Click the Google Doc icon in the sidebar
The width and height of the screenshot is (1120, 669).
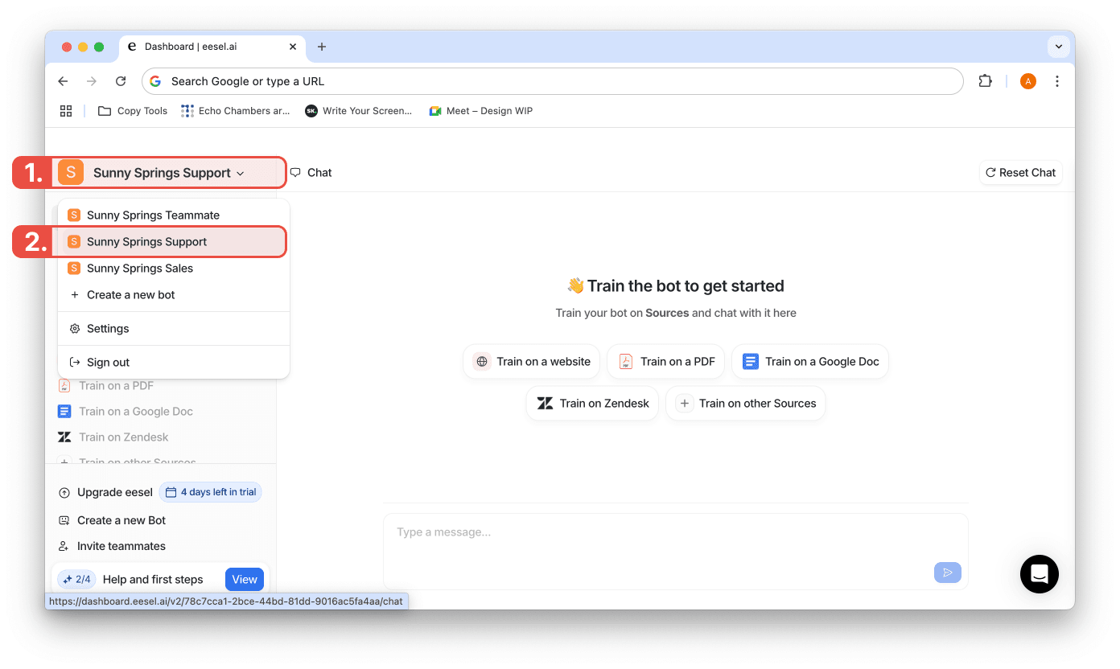[x=64, y=412]
